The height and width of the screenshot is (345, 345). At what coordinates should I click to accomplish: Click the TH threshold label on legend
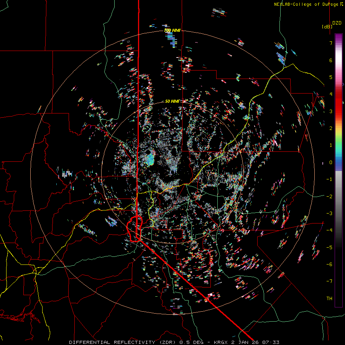click(x=329, y=299)
